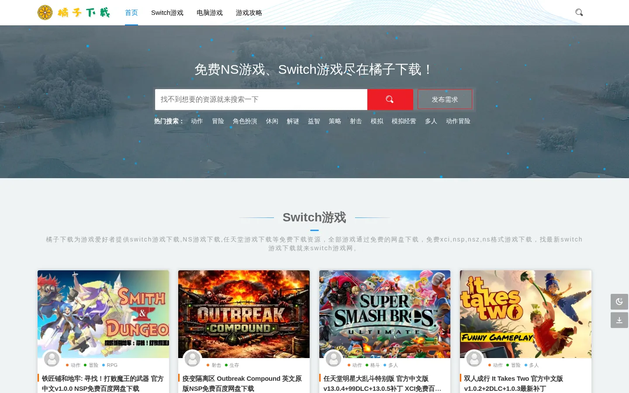The image size is (629, 393).
Task: Select hot search tag 模拟经营
Action: point(404,121)
